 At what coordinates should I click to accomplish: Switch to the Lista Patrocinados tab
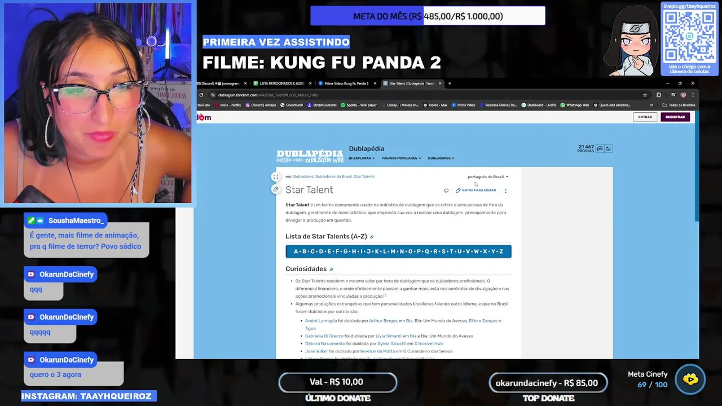pos(281,83)
